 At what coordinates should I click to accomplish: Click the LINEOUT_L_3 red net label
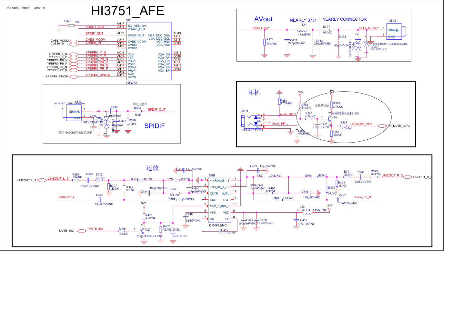coord(58,178)
